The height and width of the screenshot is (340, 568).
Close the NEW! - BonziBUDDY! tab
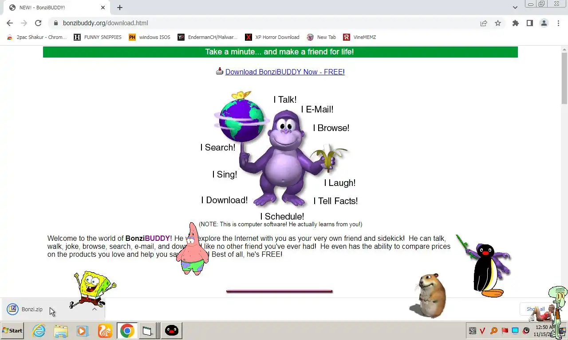(103, 8)
